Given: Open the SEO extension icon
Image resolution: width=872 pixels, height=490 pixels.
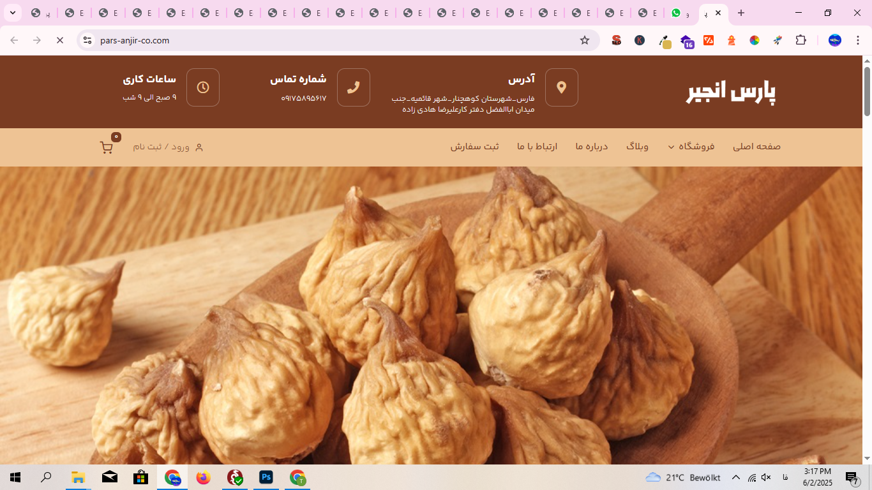Looking at the screenshot, I should tap(617, 40).
